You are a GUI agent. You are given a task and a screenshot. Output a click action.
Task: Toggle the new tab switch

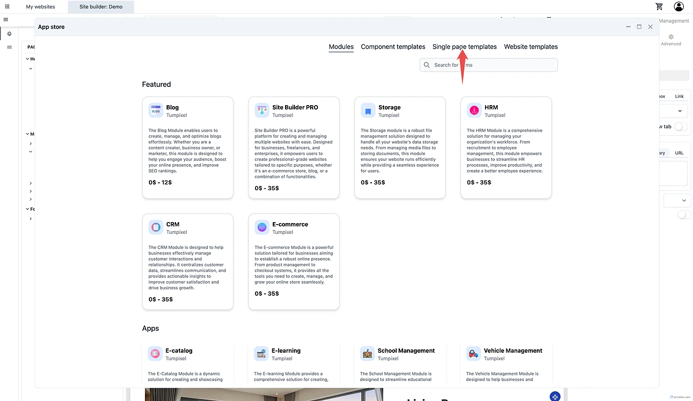[x=681, y=127]
